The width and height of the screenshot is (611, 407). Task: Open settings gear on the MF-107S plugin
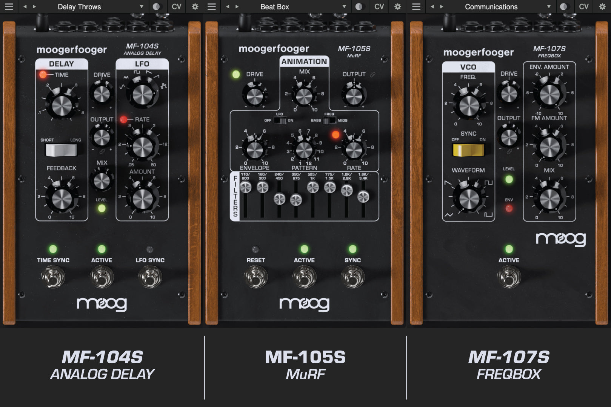[602, 7]
